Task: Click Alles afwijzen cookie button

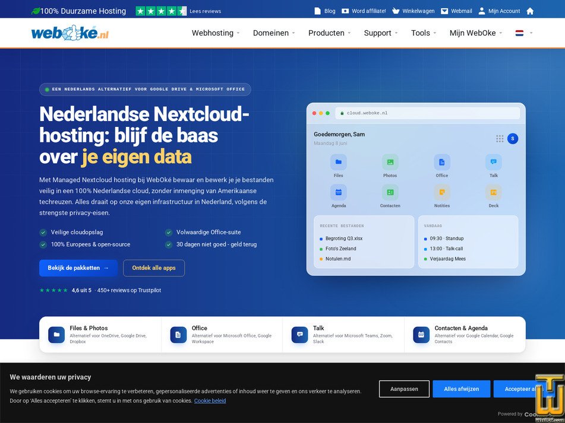Action: (461, 389)
